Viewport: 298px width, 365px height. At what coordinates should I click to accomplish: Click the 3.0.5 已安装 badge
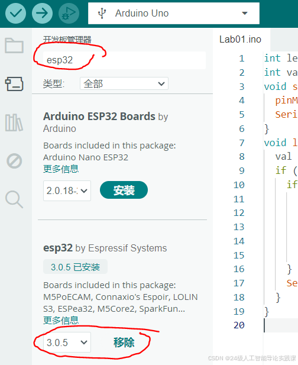(x=75, y=267)
